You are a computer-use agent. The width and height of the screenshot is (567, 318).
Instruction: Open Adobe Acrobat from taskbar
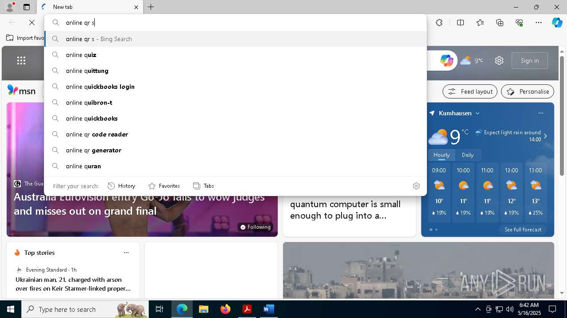tap(247, 309)
